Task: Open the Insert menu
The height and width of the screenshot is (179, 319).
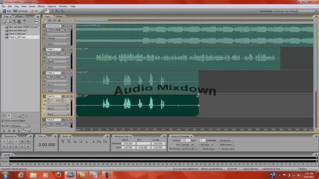Action: click(x=32, y=6)
